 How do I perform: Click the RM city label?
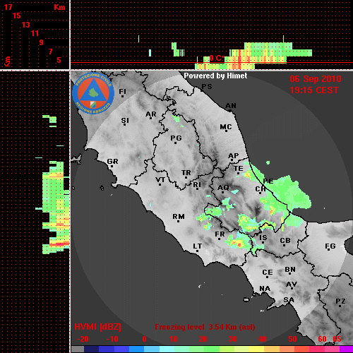click(x=179, y=217)
